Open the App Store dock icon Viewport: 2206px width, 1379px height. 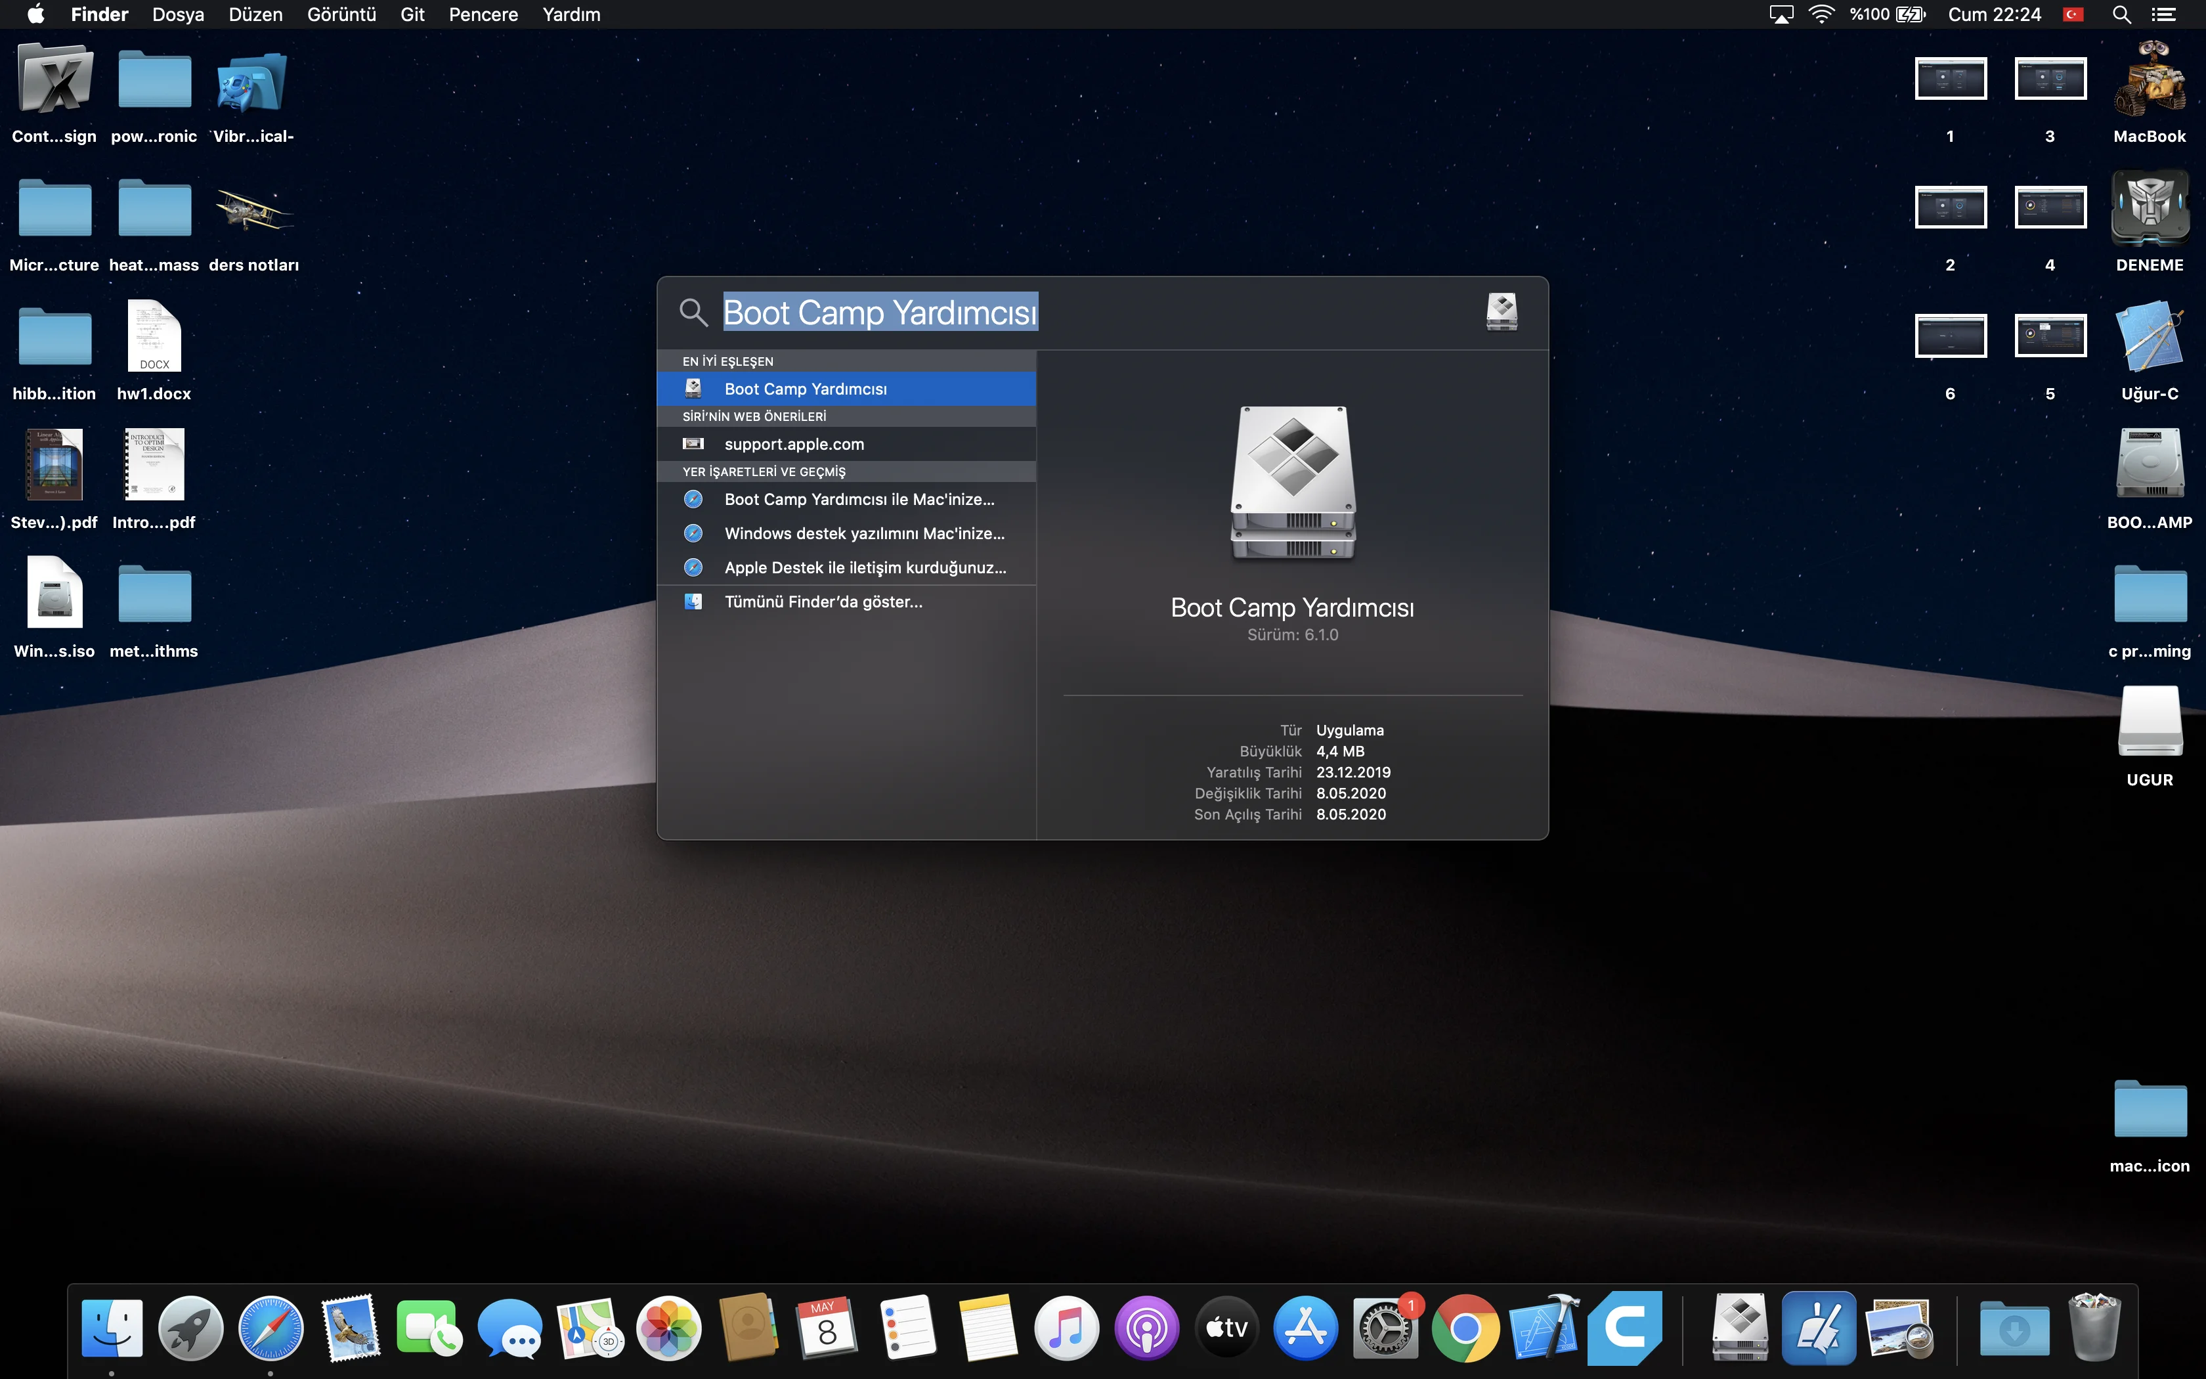tap(1305, 1328)
